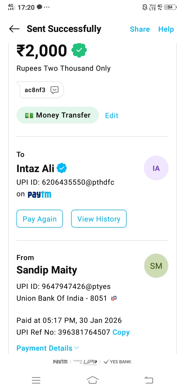The image size is (185, 391).
Task: Open the Help page
Action: coord(166,29)
